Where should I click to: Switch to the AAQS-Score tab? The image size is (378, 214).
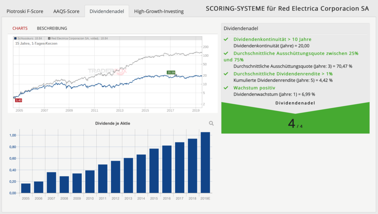point(66,11)
